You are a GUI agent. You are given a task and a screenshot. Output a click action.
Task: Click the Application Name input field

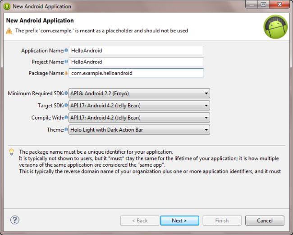[136, 50]
